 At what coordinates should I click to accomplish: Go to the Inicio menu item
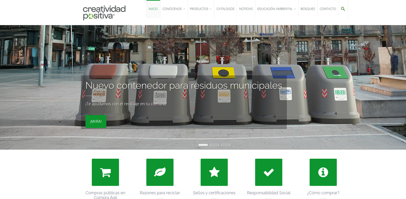pos(153,9)
